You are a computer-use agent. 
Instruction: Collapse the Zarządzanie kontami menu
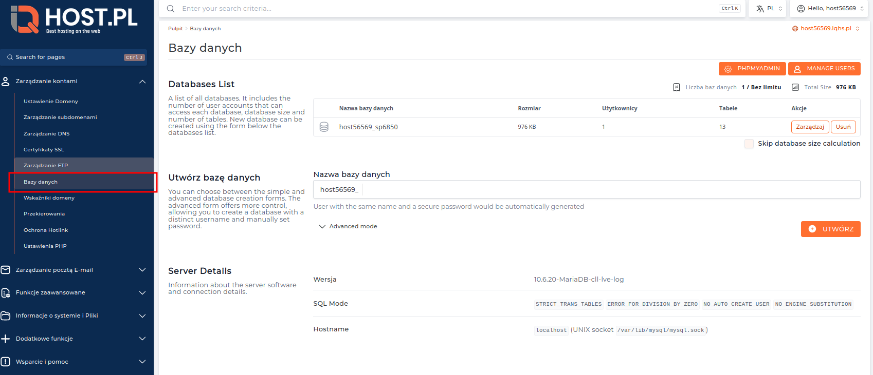pyautogui.click(x=142, y=82)
